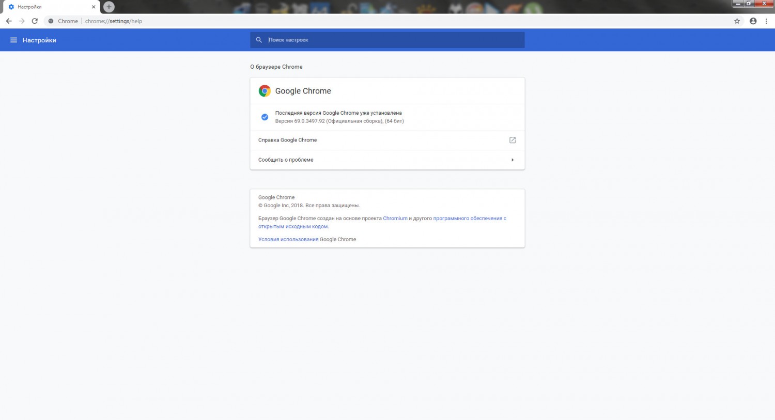Click the site info icon in address bar

[51, 21]
